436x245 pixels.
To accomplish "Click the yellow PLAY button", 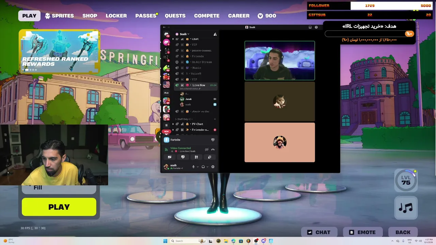I will click(59, 207).
